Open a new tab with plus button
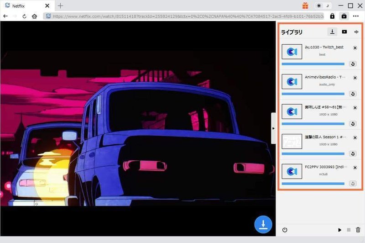Screen dimensions: 365x243 (x=60, y=6)
